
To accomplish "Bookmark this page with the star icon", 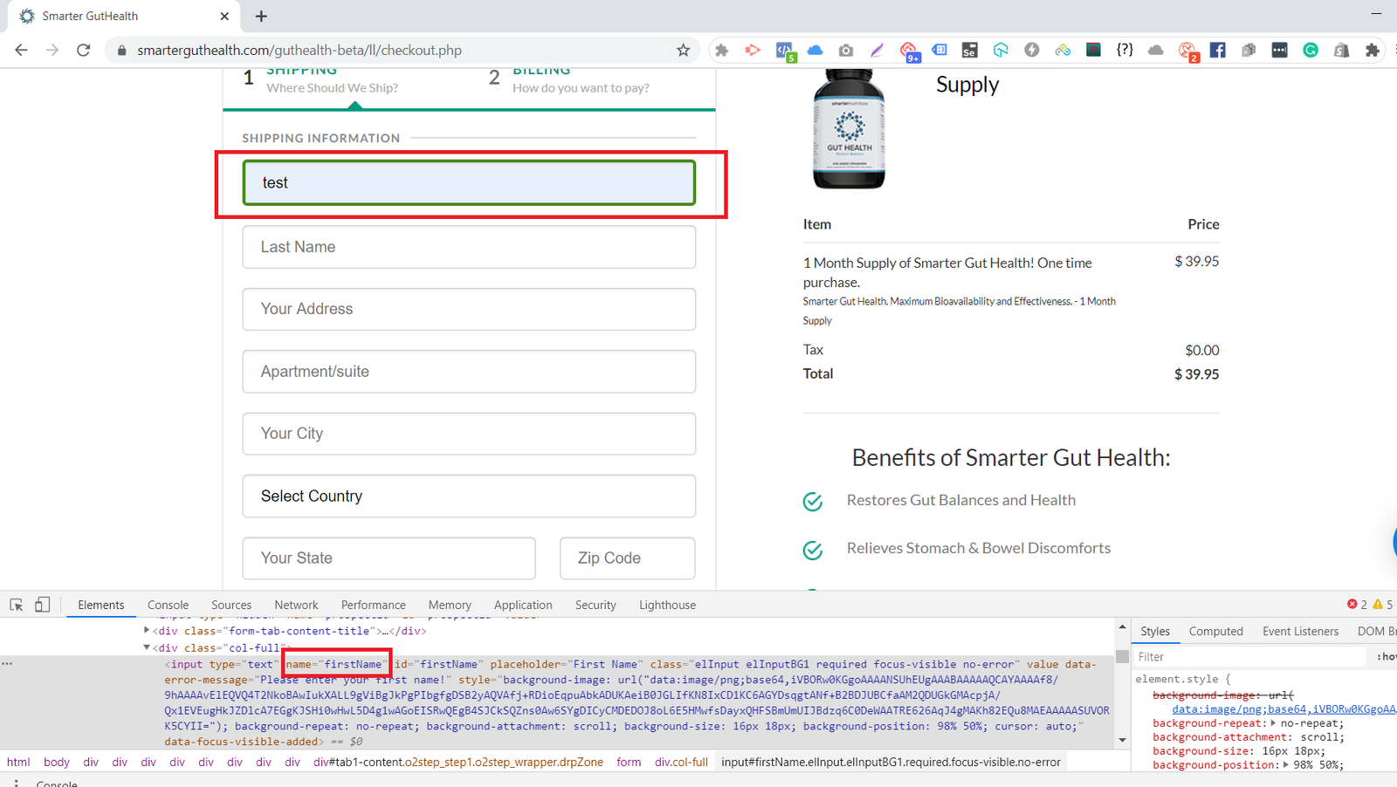I will click(683, 51).
